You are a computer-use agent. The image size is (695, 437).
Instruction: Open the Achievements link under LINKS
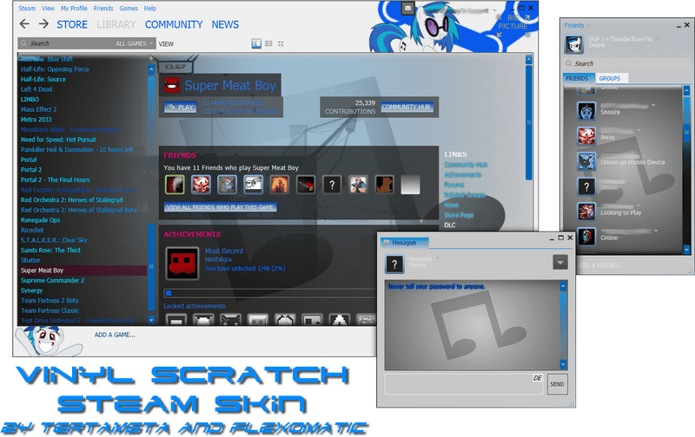tap(463, 174)
